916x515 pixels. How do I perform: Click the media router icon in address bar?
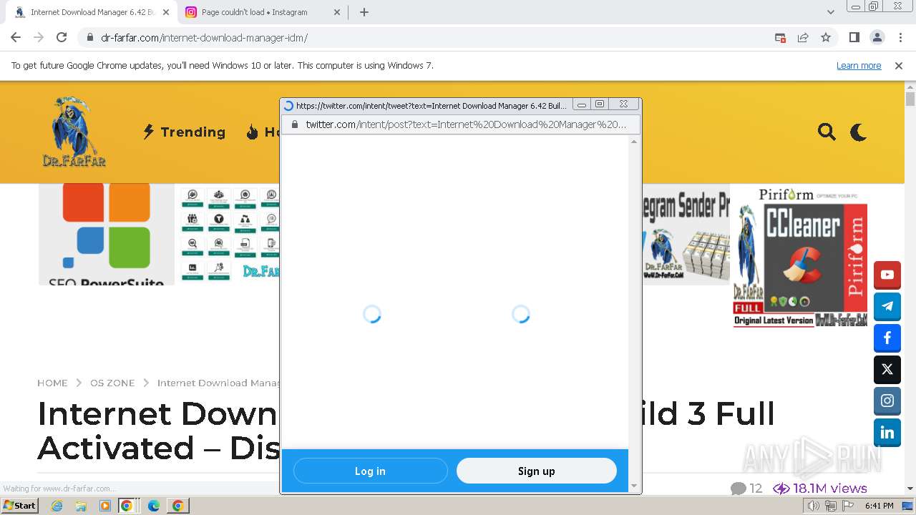pyautogui.click(x=780, y=37)
